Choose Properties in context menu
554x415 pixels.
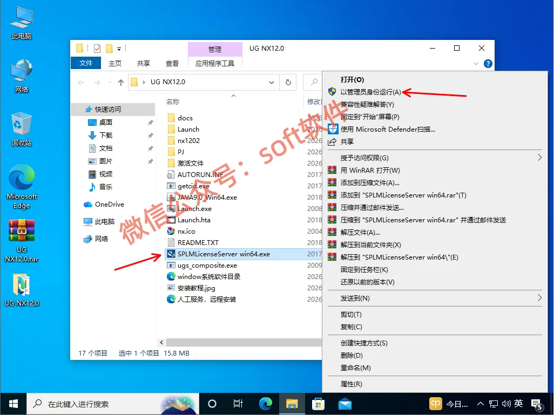pyautogui.click(x=435, y=384)
